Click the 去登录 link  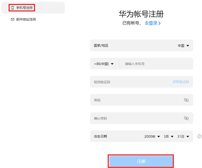point(151,23)
